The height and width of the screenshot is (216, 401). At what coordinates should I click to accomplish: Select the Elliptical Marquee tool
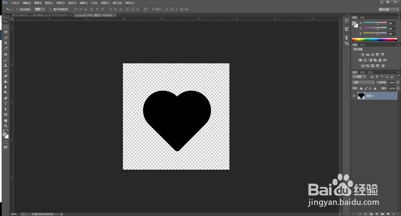coord(6,27)
